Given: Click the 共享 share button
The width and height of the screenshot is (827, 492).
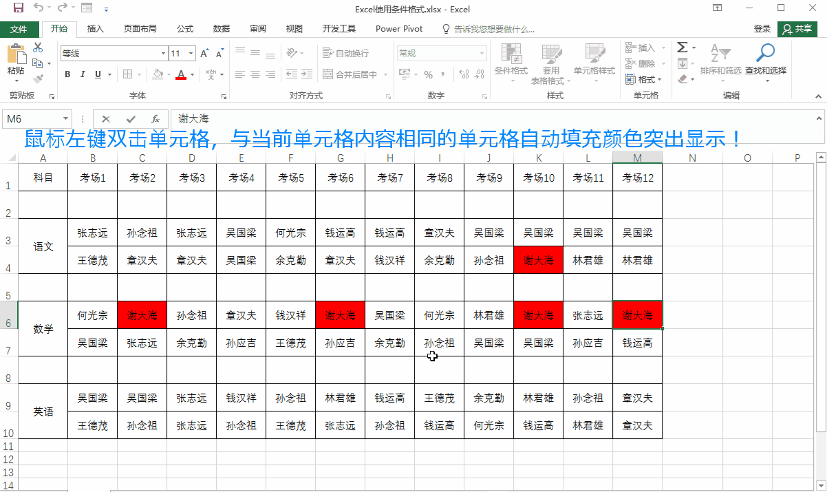Looking at the screenshot, I should pos(797,29).
